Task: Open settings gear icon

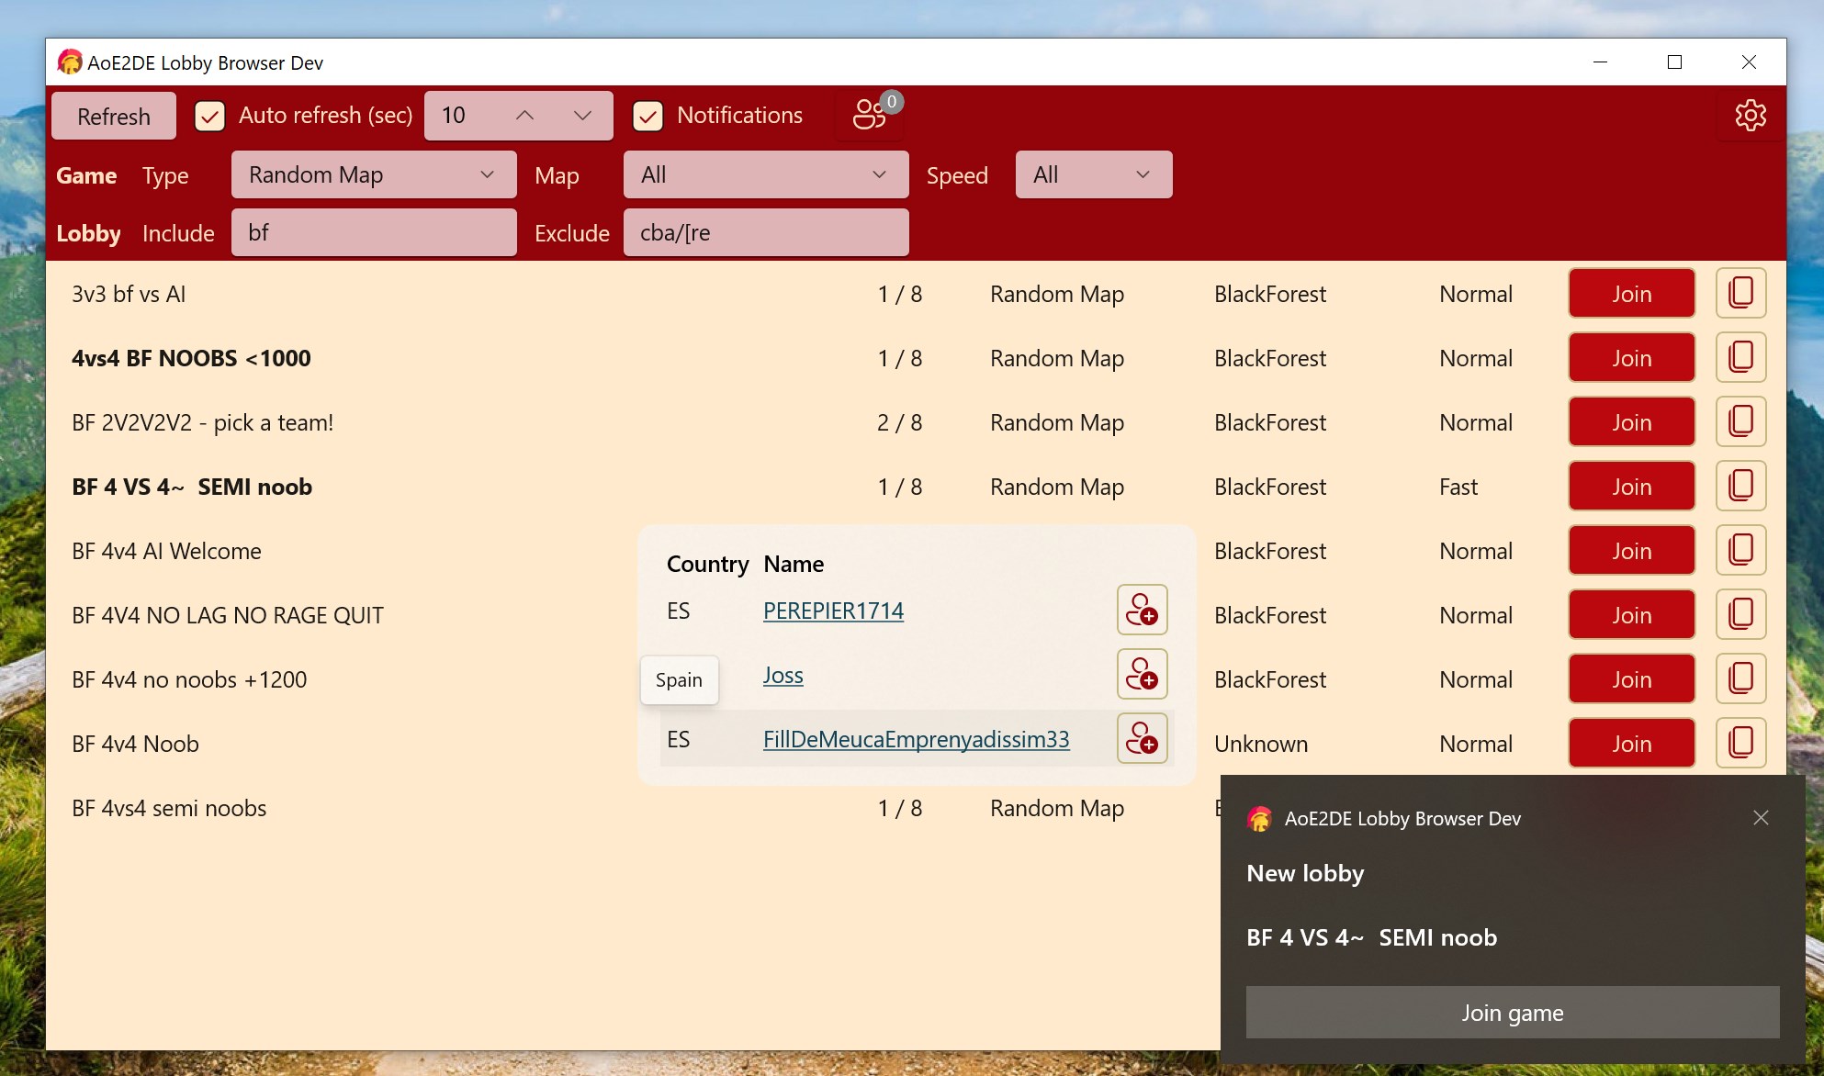Action: tap(1750, 115)
